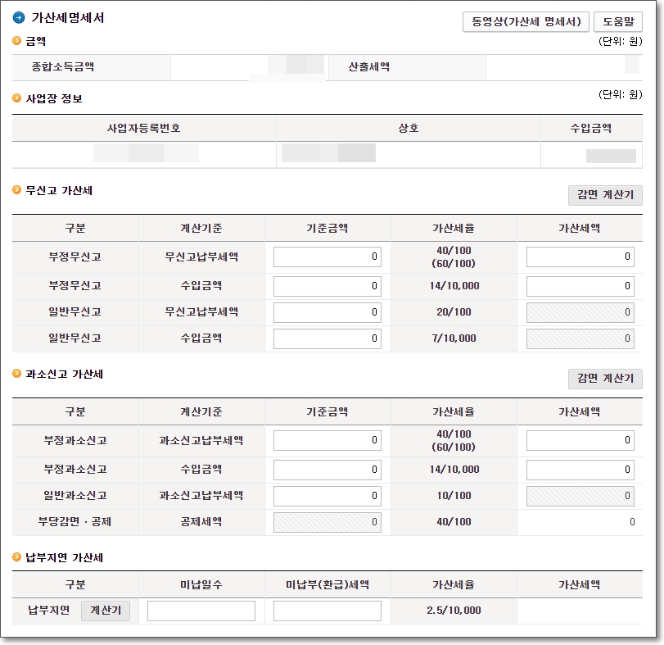664x645 pixels.
Task: Focus 가산세액 field for 부정무신고 무신고납부세액
Action: coord(580,257)
